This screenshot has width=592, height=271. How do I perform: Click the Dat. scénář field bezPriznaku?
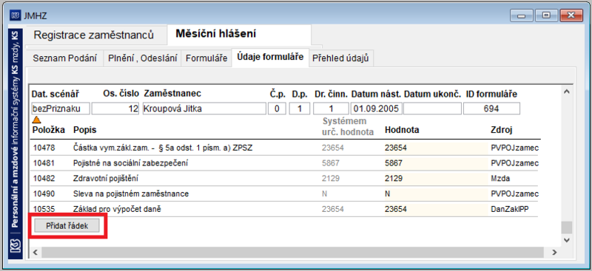point(61,109)
